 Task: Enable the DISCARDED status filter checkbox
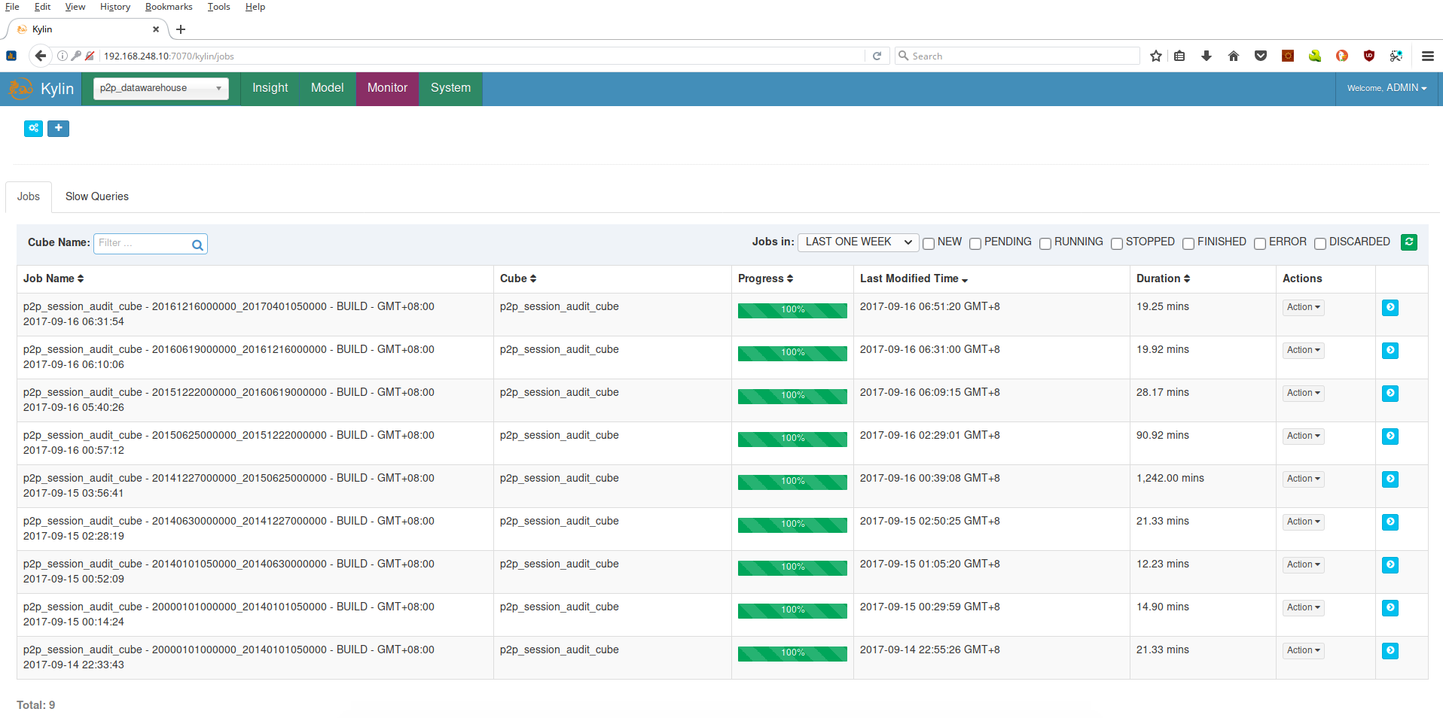1320,243
